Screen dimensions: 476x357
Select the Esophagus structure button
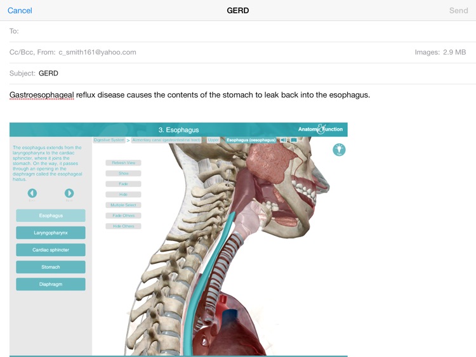pyautogui.click(x=51, y=216)
